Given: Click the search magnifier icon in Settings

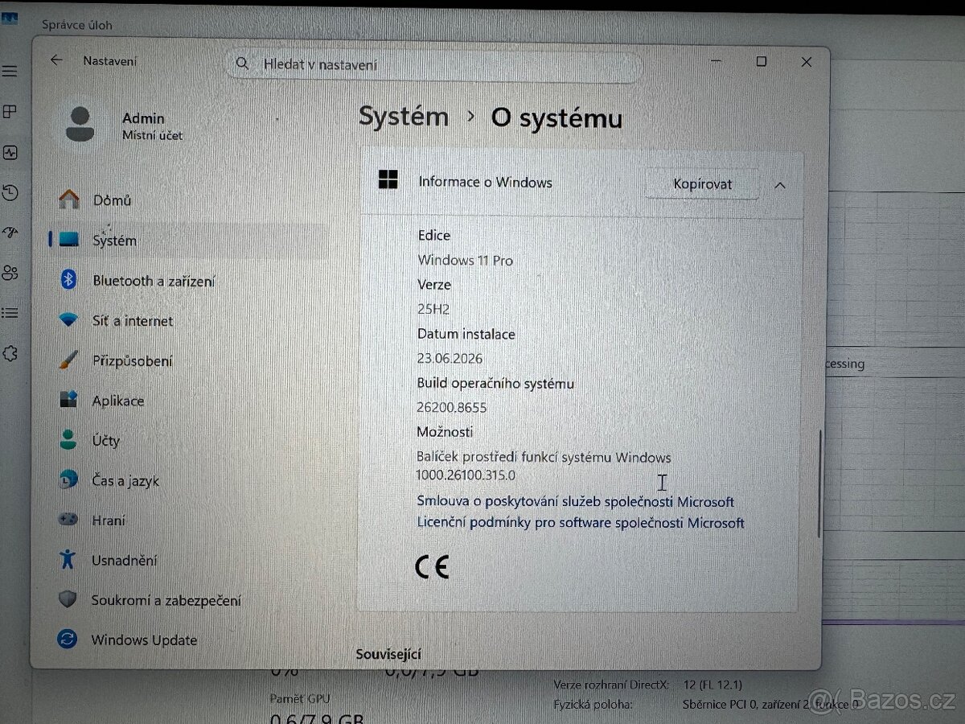Looking at the screenshot, I should tap(242, 64).
